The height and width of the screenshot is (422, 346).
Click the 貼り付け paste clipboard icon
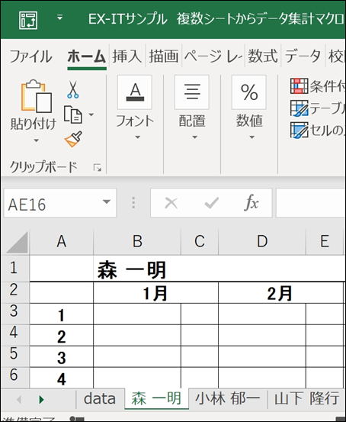click(36, 96)
